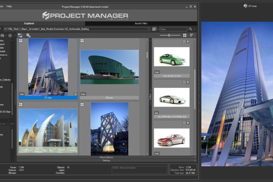Select the lattice facade building thumbnail
The height and width of the screenshot is (182, 273).
(x=110, y=129)
